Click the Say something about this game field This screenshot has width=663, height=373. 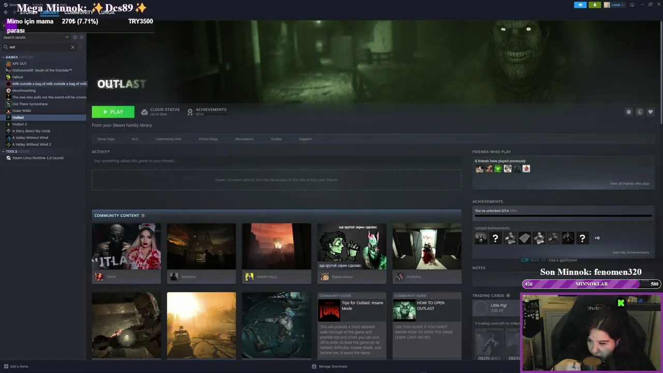(277, 161)
